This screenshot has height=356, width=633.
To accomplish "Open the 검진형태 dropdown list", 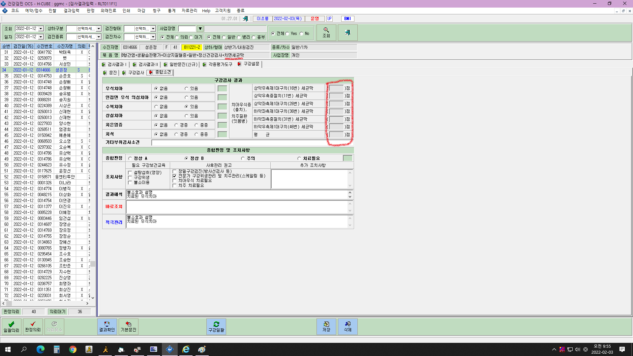I will (153, 29).
